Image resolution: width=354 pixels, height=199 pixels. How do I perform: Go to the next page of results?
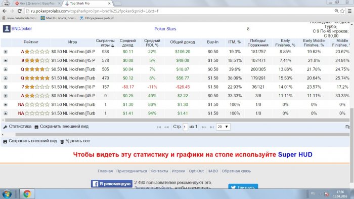coord(204,127)
